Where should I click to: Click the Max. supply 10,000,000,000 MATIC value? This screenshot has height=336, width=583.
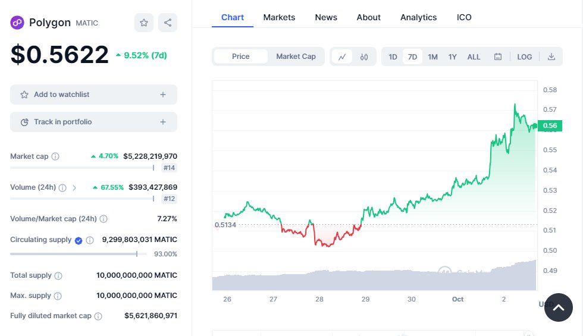[137, 296]
